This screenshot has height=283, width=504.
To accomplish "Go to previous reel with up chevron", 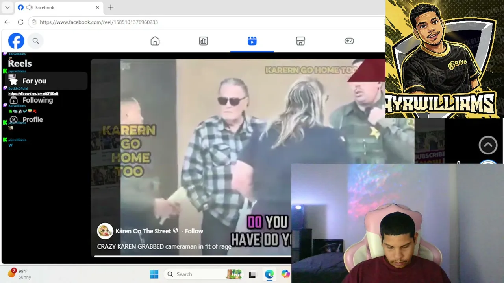I will point(488,145).
